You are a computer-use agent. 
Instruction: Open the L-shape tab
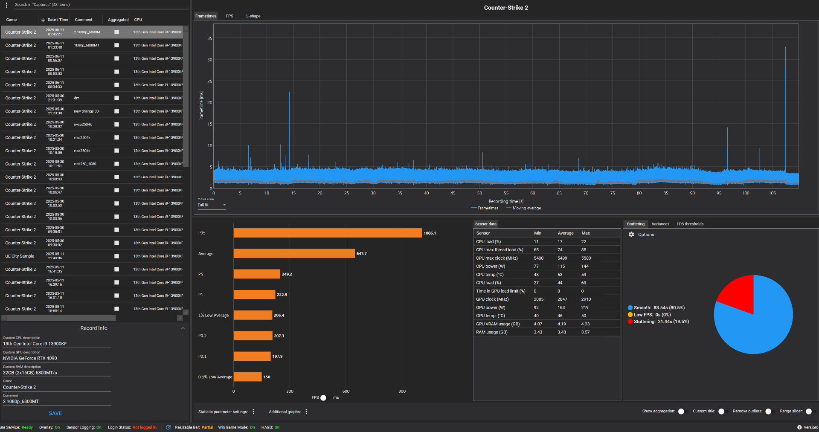coord(253,16)
